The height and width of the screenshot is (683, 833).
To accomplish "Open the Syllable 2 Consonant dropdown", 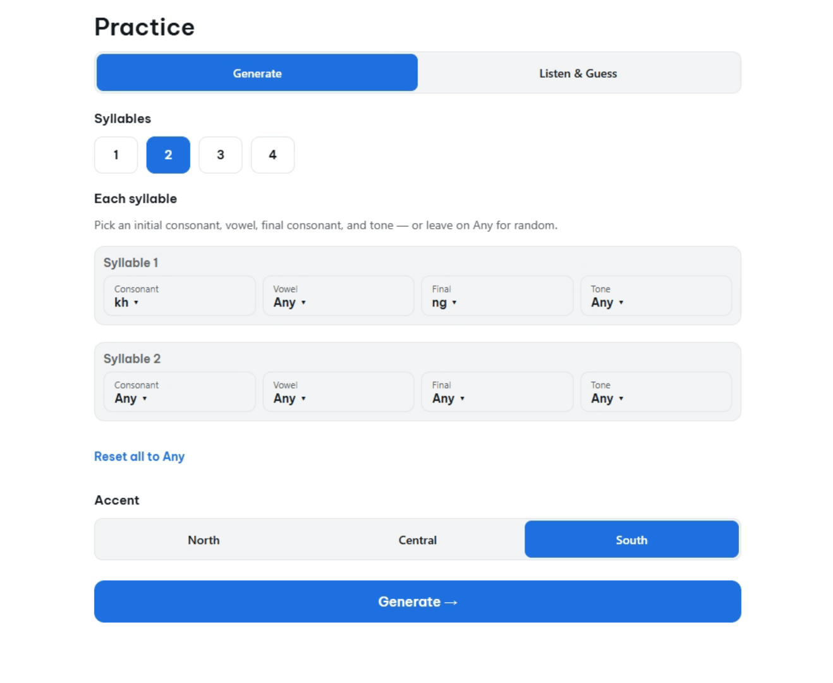I will pyautogui.click(x=179, y=392).
